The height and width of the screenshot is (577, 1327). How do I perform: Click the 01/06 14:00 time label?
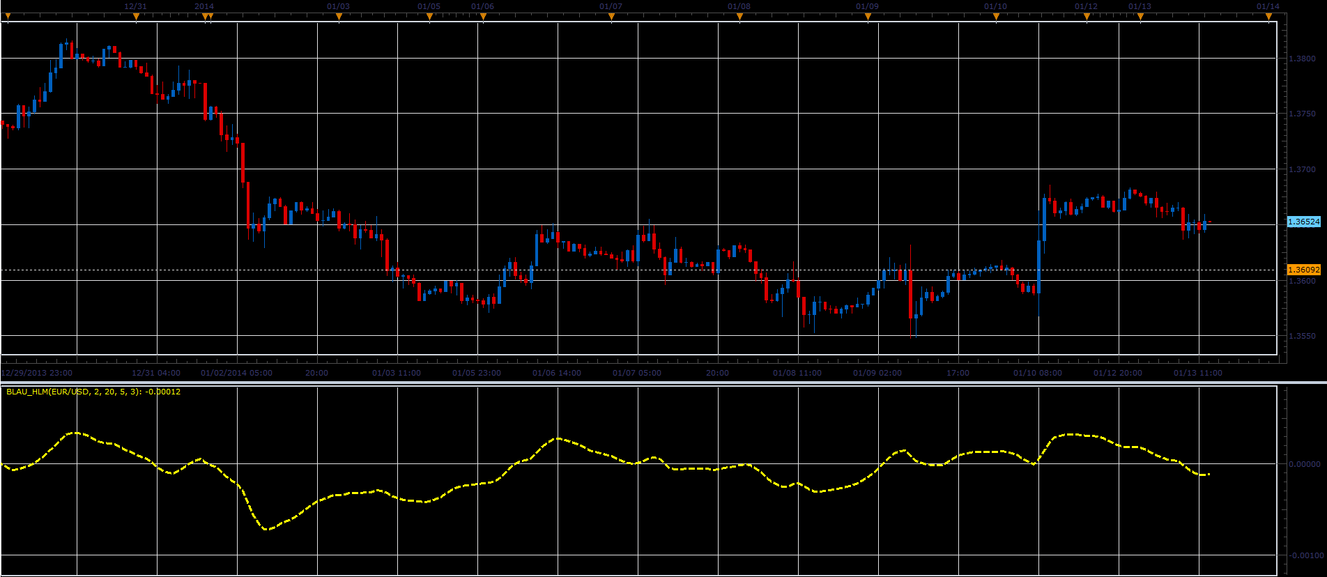point(557,373)
